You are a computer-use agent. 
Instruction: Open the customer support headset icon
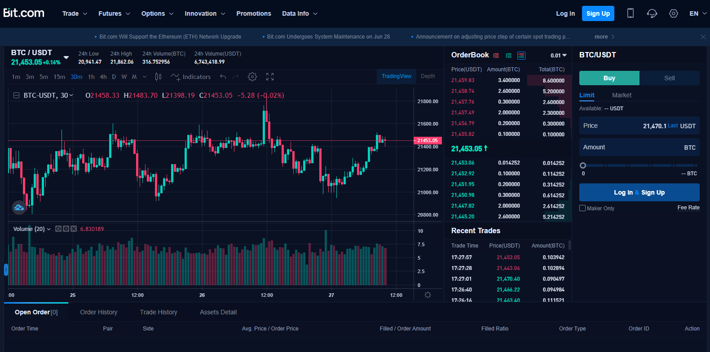pos(652,13)
